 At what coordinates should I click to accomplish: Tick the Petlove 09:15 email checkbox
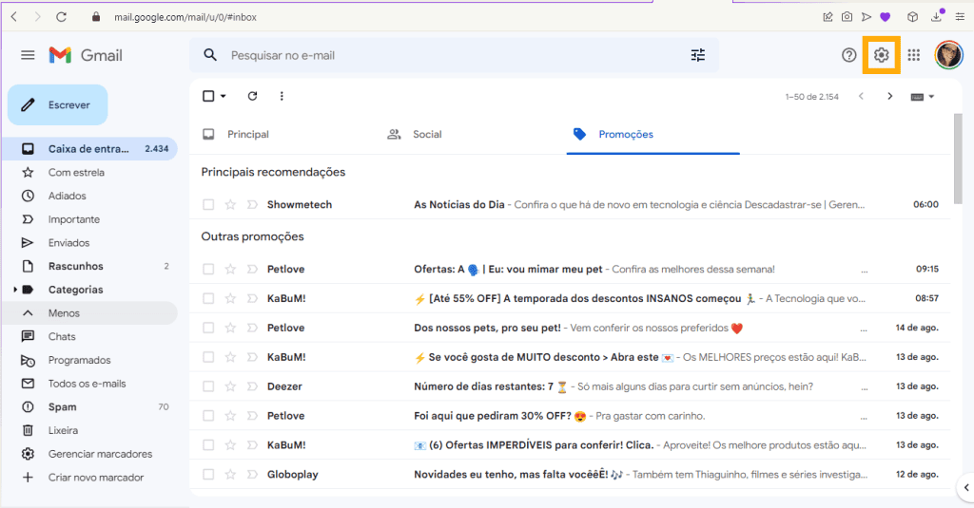pyautogui.click(x=208, y=270)
